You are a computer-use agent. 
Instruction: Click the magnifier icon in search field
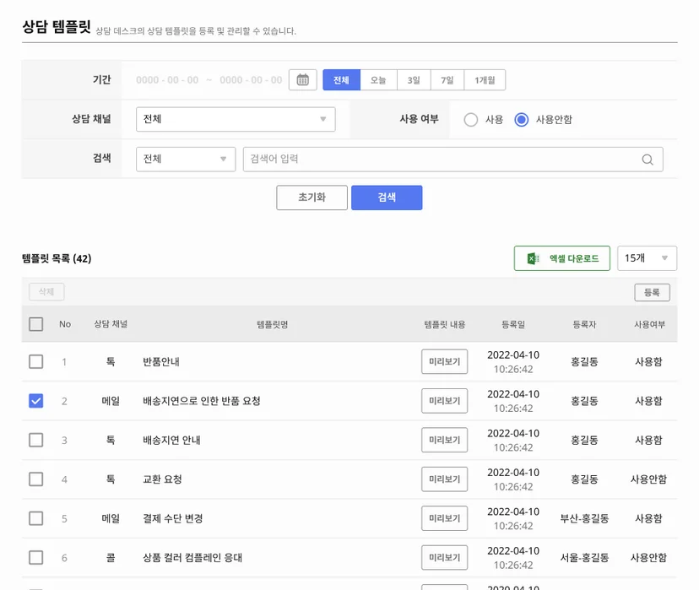(648, 160)
